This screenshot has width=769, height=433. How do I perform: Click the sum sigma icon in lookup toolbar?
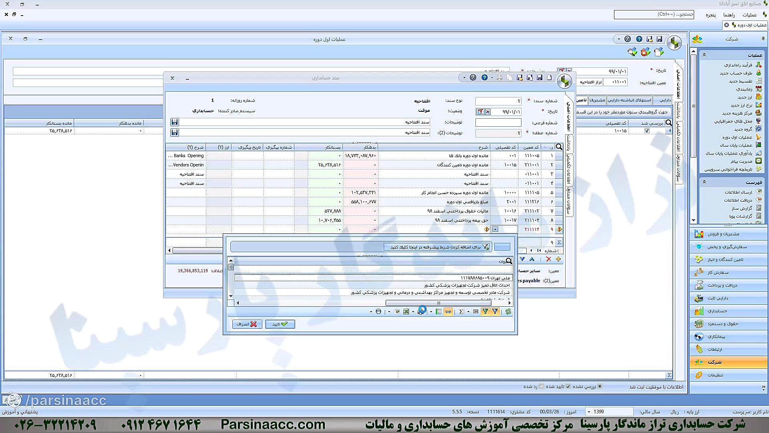[x=461, y=312]
